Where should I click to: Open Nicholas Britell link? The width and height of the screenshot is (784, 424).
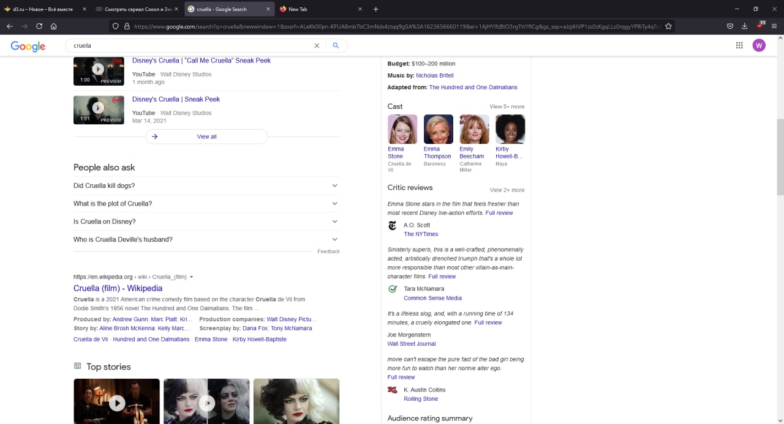click(x=435, y=75)
